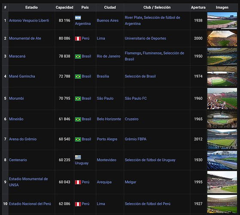Viewport: 240px width, 215px height.
Task: Open the Buenos Aires city link
Action: (x=108, y=20)
